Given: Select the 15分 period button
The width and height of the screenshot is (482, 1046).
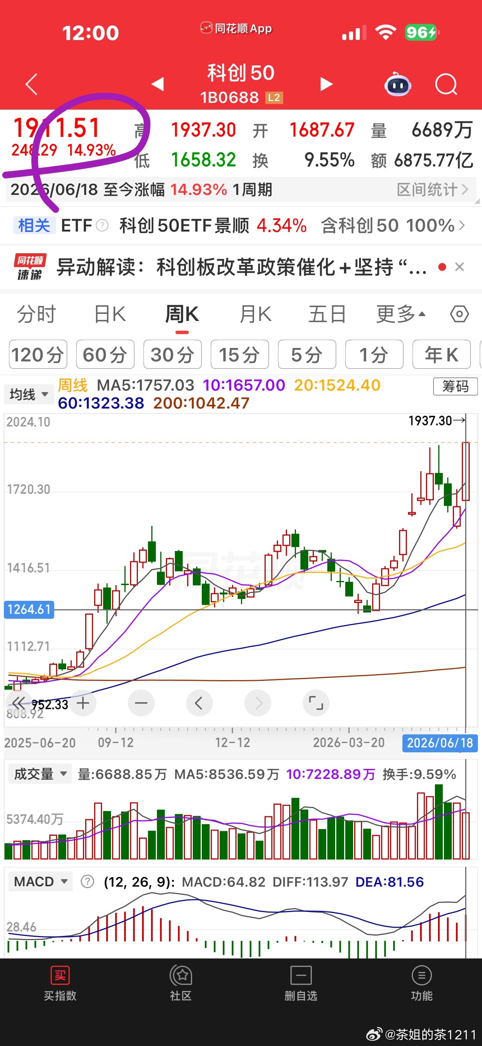Looking at the screenshot, I should pyautogui.click(x=240, y=355).
